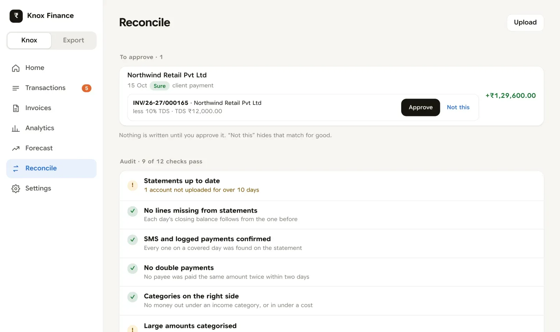Click the Invoices document icon
The height and width of the screenshot is (332, 560).
(x=16, y=108)
